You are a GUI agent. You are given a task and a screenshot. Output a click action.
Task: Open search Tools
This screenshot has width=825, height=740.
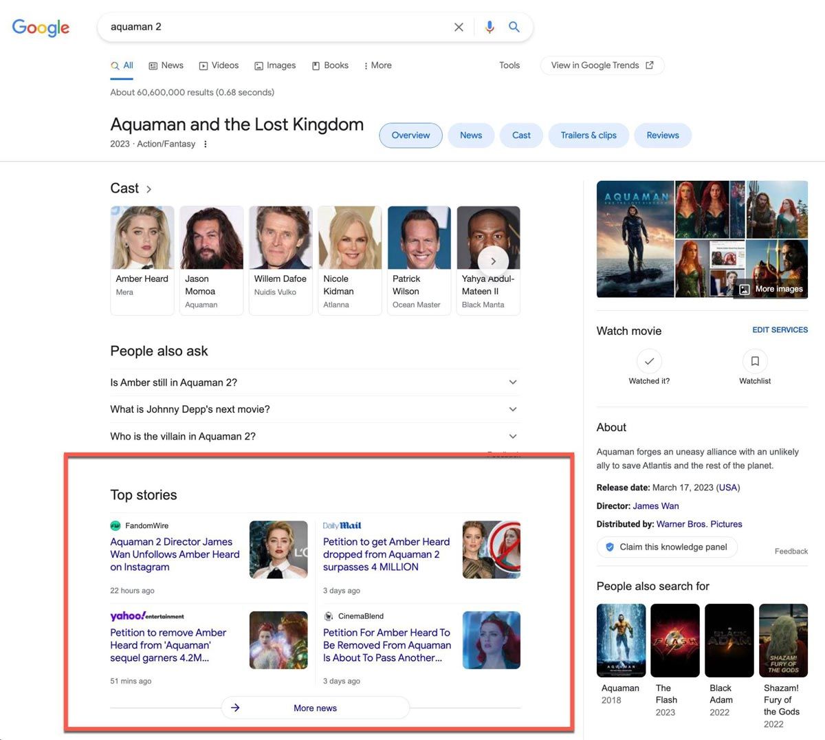click(509, 65)
